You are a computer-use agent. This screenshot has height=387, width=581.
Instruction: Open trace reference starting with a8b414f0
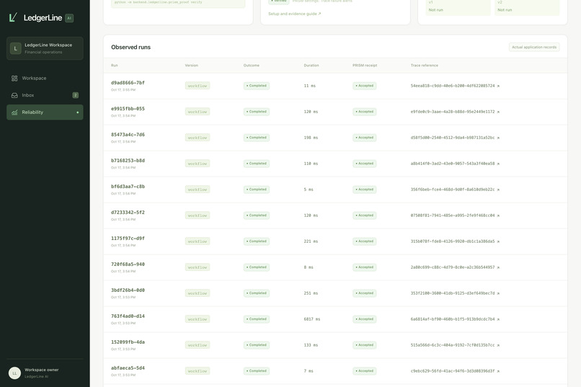(453, 164)
